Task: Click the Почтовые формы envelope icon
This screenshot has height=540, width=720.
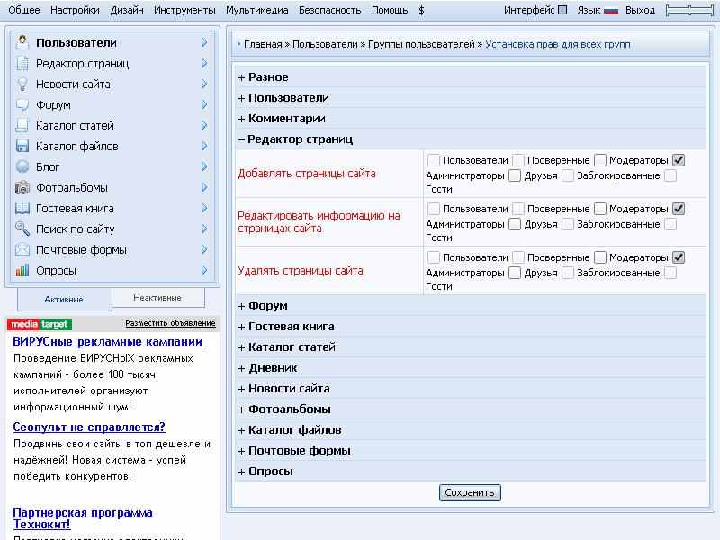Action: pos(22,249)
